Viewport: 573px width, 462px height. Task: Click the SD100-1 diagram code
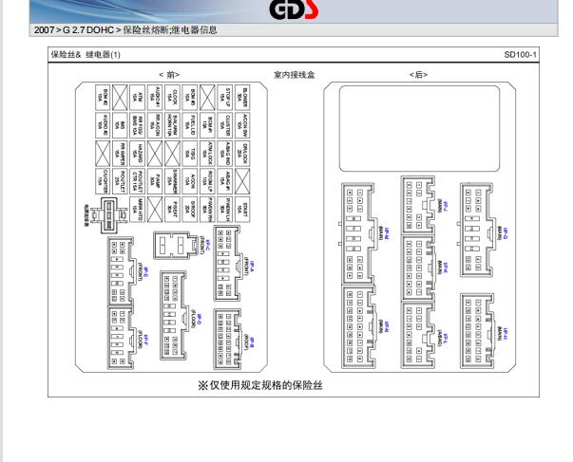(x=520, y=55)
